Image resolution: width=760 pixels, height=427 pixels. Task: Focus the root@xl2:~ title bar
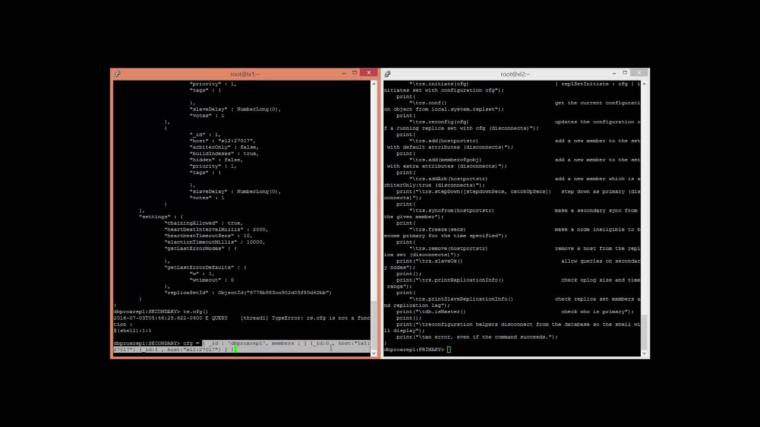pyautogui.click(x=515, y=74)
